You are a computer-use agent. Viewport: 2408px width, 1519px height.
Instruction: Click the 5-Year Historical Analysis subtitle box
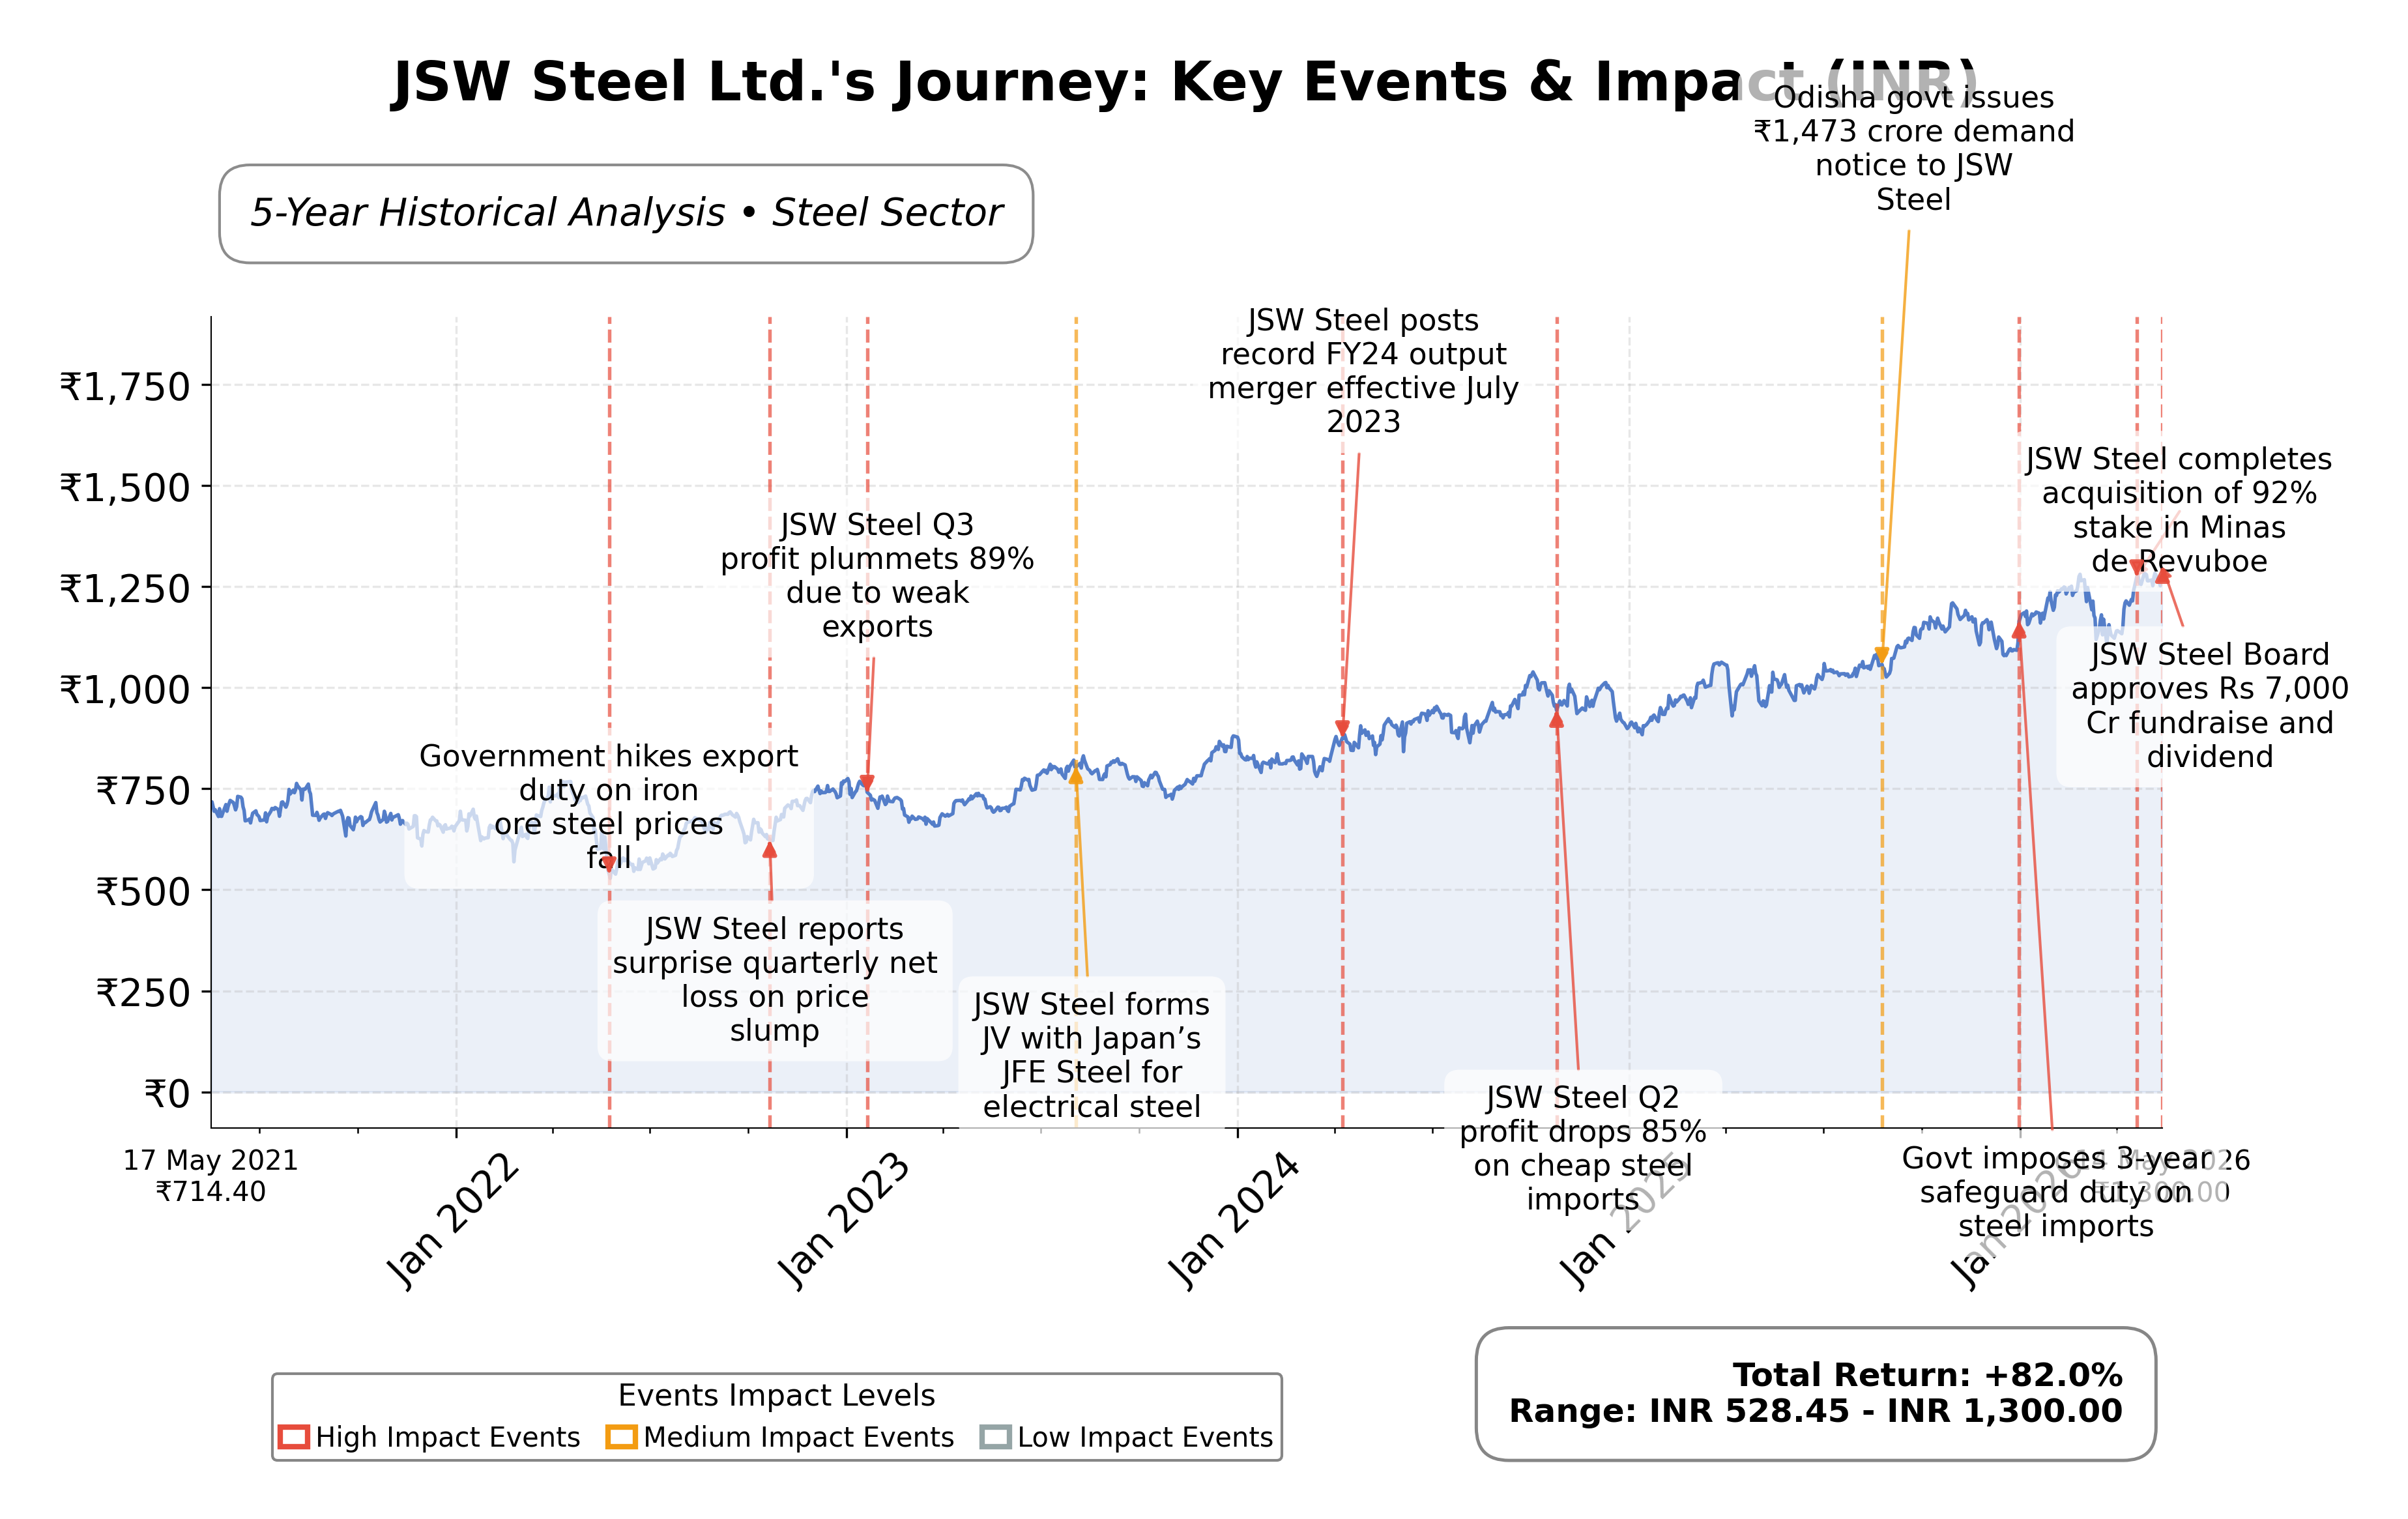coord(626,214)
